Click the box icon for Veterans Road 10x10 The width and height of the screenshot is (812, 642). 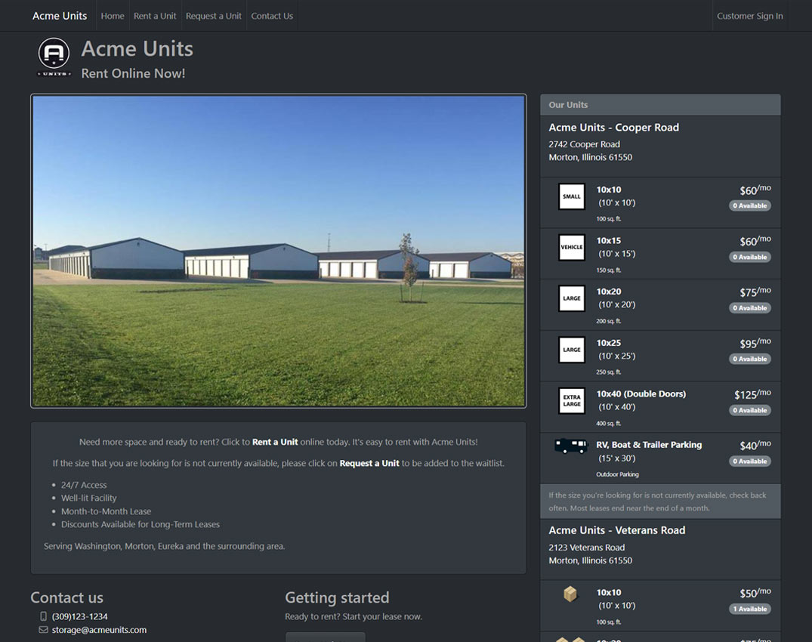click(570, 594)
